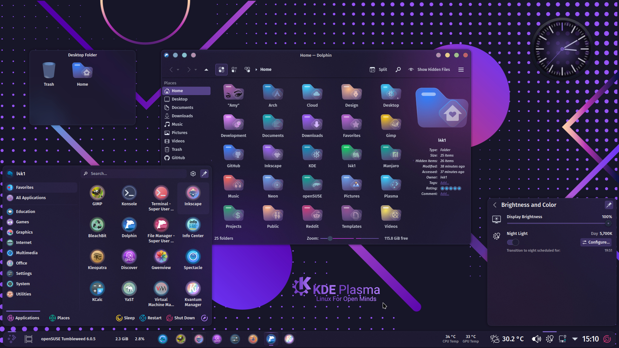619x348 pixels.
Task: Toggle Show Hidden Files in Dolphin
Action: (x=429, y=70)
